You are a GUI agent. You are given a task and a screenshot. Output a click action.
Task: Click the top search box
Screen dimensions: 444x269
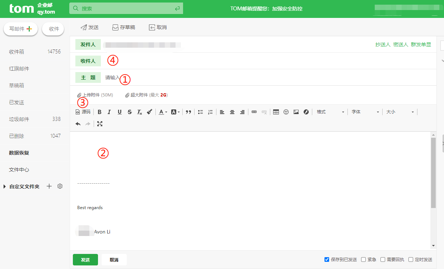[x=126, y=8]
